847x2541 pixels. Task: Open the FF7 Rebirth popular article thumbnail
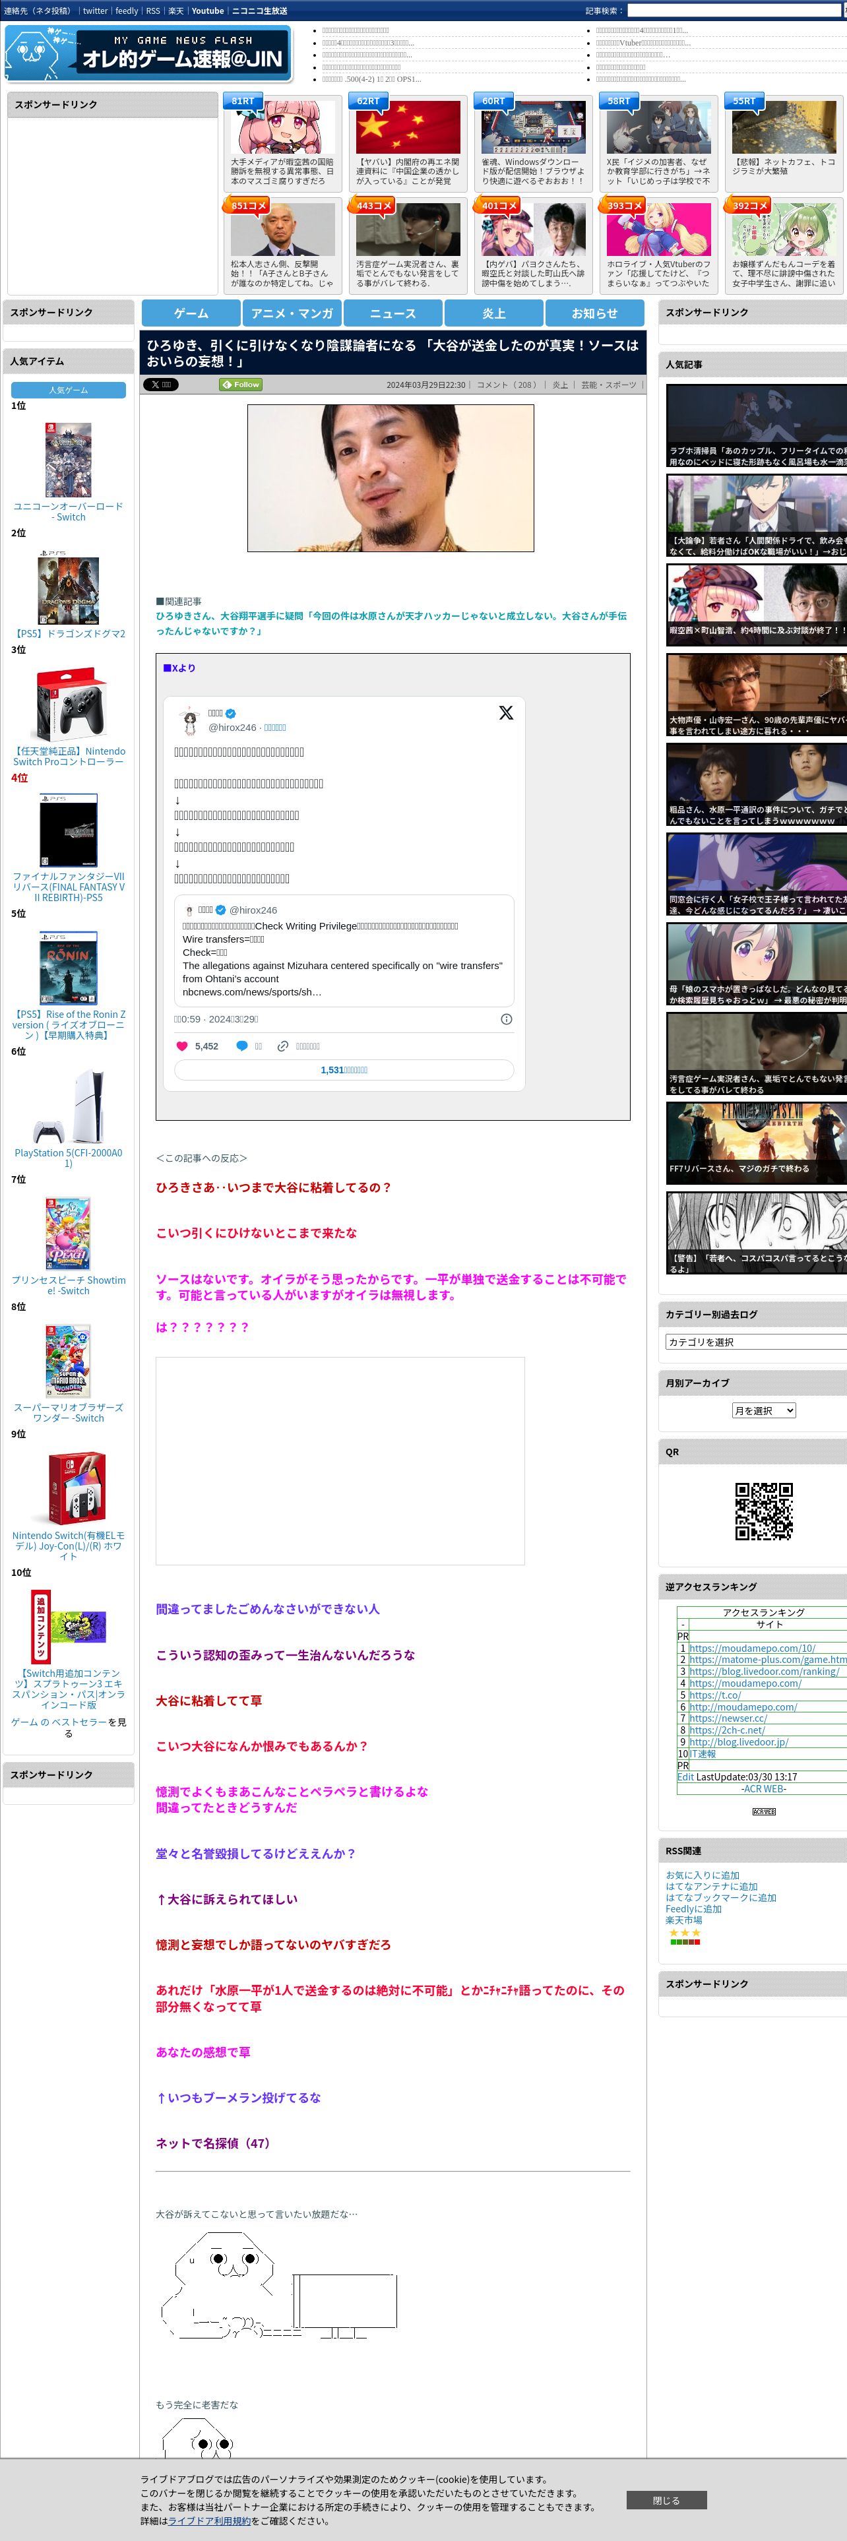756,1143
